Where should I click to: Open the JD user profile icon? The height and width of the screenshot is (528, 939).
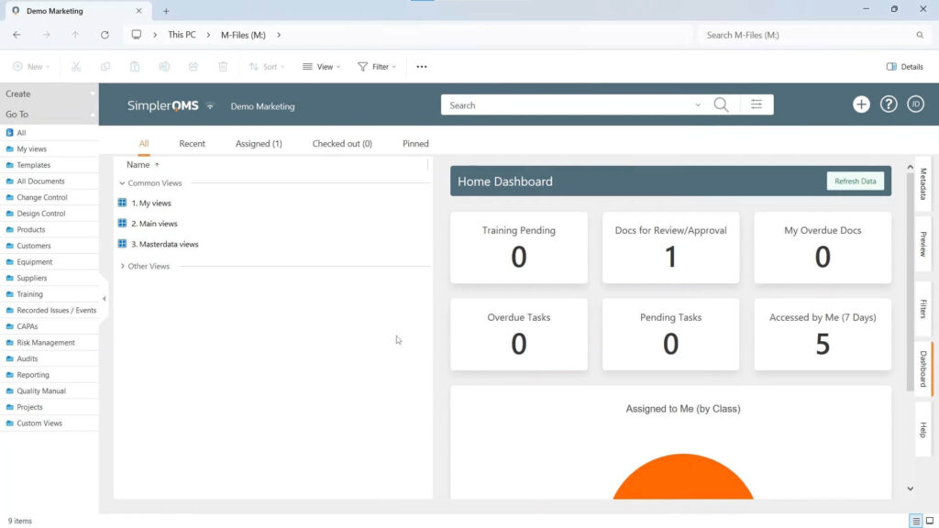[915, 104]
